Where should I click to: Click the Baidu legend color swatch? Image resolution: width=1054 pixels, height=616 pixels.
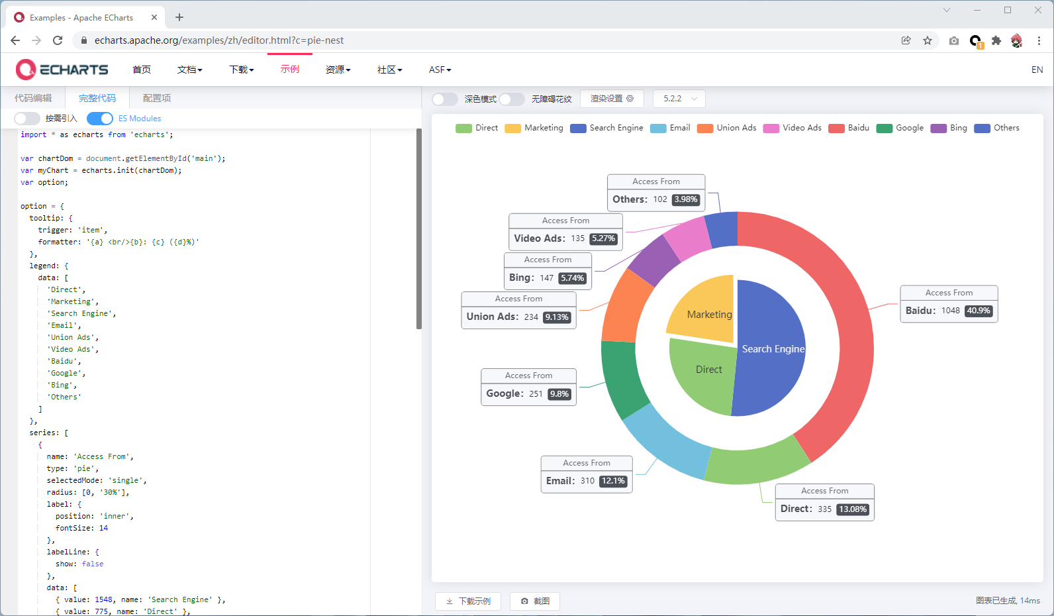tap(836, 128)
